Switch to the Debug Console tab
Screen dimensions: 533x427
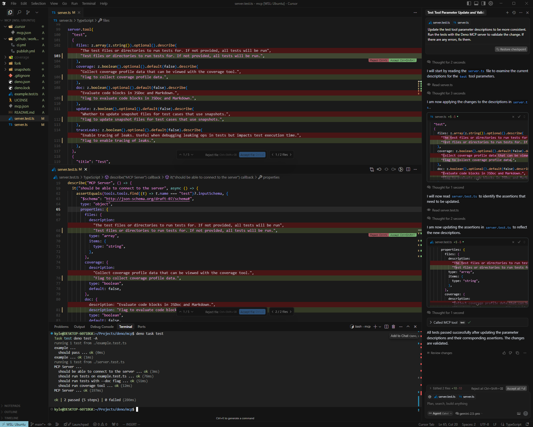pos(102,326)
